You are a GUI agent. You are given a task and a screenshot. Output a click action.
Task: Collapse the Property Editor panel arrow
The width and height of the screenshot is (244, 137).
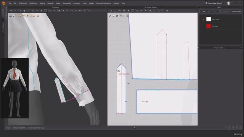click(199, 48)
